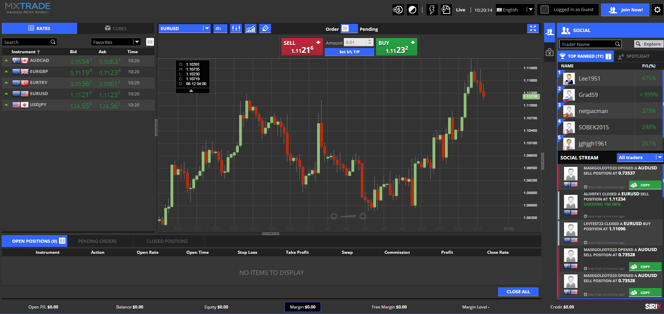The width and height of the screenshot is (664, 314).
Task: Open the SPOTLIGHT tab in Social panel
Action: point(638,56)
